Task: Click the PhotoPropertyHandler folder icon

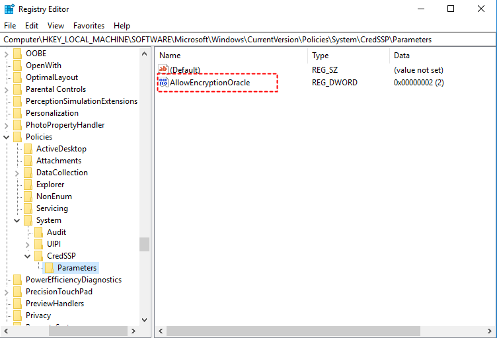Action: click(x=18, y=125)
